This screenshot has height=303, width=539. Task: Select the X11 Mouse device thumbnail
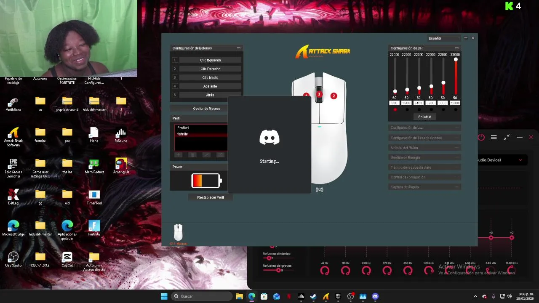point(178,233)
